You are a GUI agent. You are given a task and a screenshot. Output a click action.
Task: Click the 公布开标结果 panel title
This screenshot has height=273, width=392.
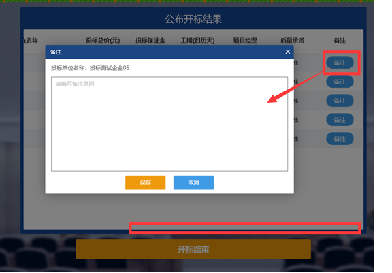click(193, 19)
